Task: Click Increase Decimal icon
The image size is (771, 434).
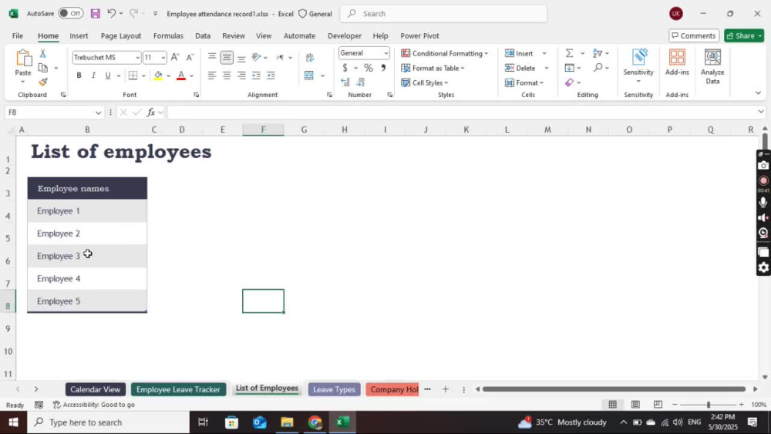Action: (x=345, y=82)
